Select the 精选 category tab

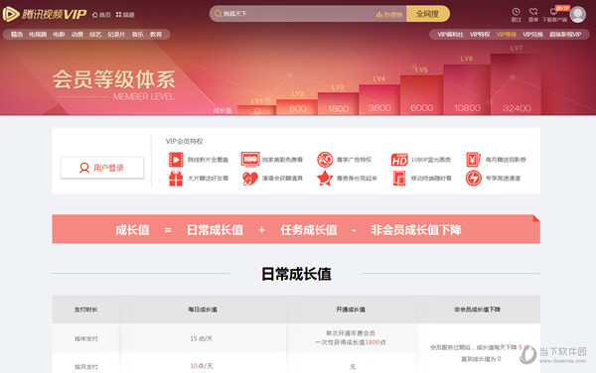[x=17, y=34]
